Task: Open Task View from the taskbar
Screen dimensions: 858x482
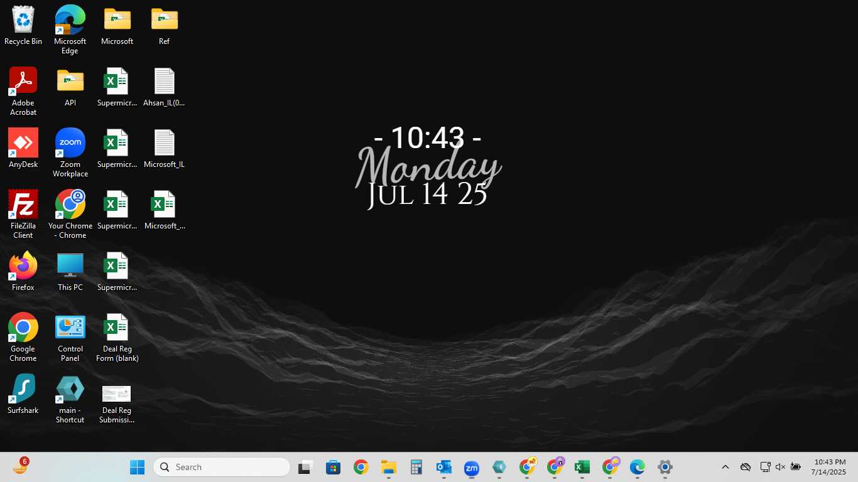Action: [306, 467]
